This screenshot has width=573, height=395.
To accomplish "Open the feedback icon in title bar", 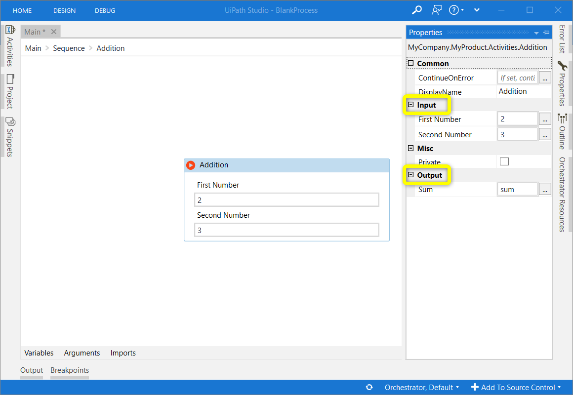I will tap(436, 10).
